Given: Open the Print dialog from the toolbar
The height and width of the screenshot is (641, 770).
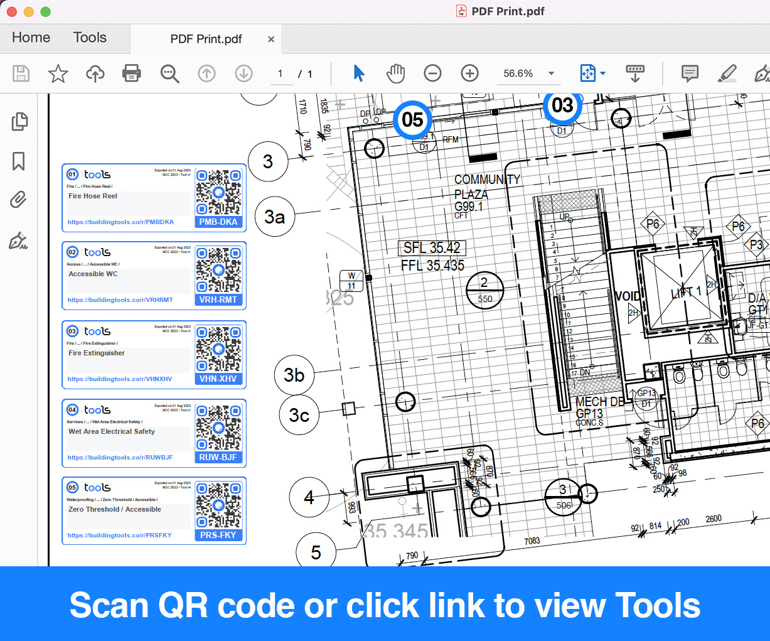Looking at the screenshot, I should pos(131,73).
